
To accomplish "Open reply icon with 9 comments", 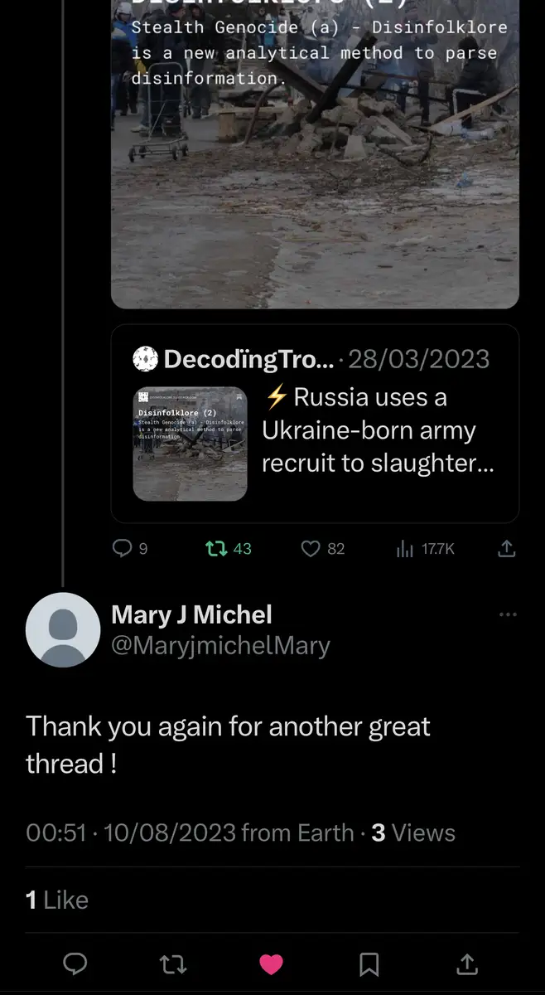I will [123, 548].
